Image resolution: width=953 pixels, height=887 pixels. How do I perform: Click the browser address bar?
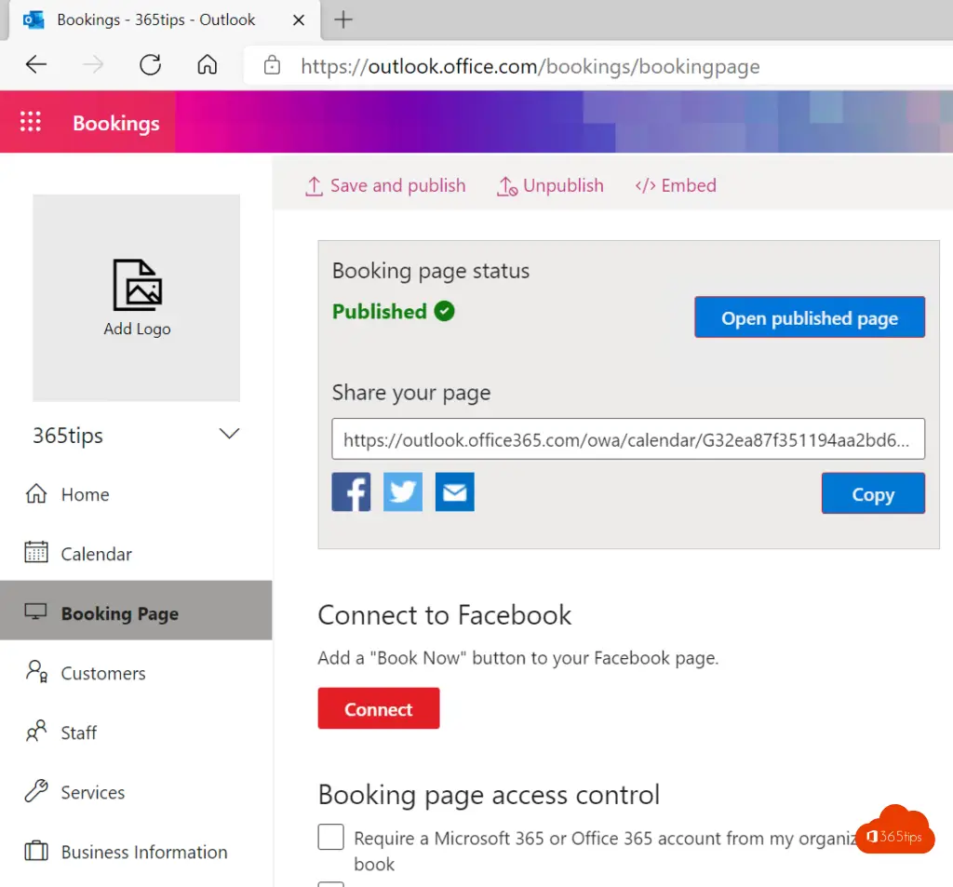pyautogui.click(x=598, y=66)
